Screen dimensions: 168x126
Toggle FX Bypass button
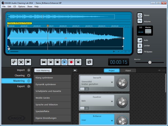point(140,51)
